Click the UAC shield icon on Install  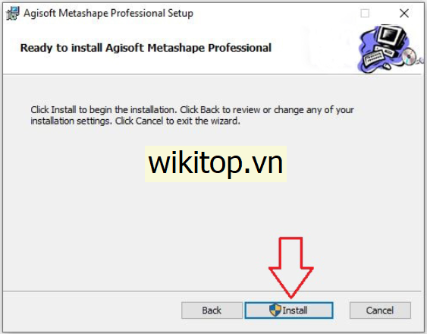[x=275, y=310]
